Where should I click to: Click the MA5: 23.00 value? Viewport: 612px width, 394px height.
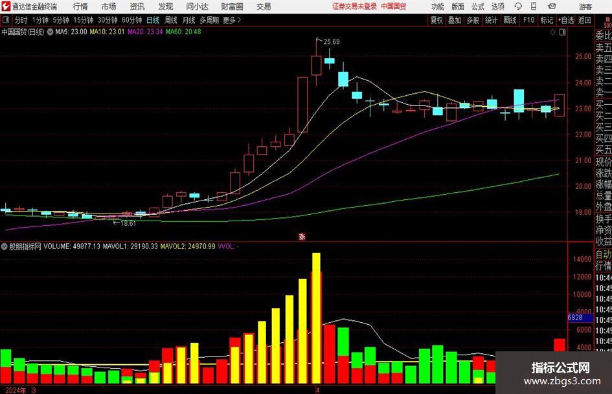[71, 32]
